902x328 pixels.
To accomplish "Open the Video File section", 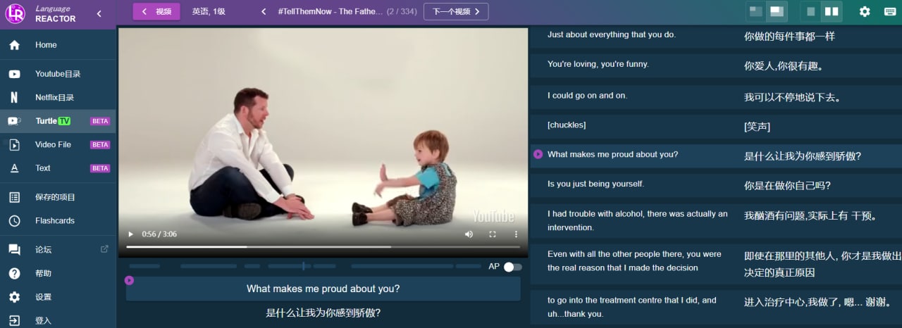I will point(58,144).
